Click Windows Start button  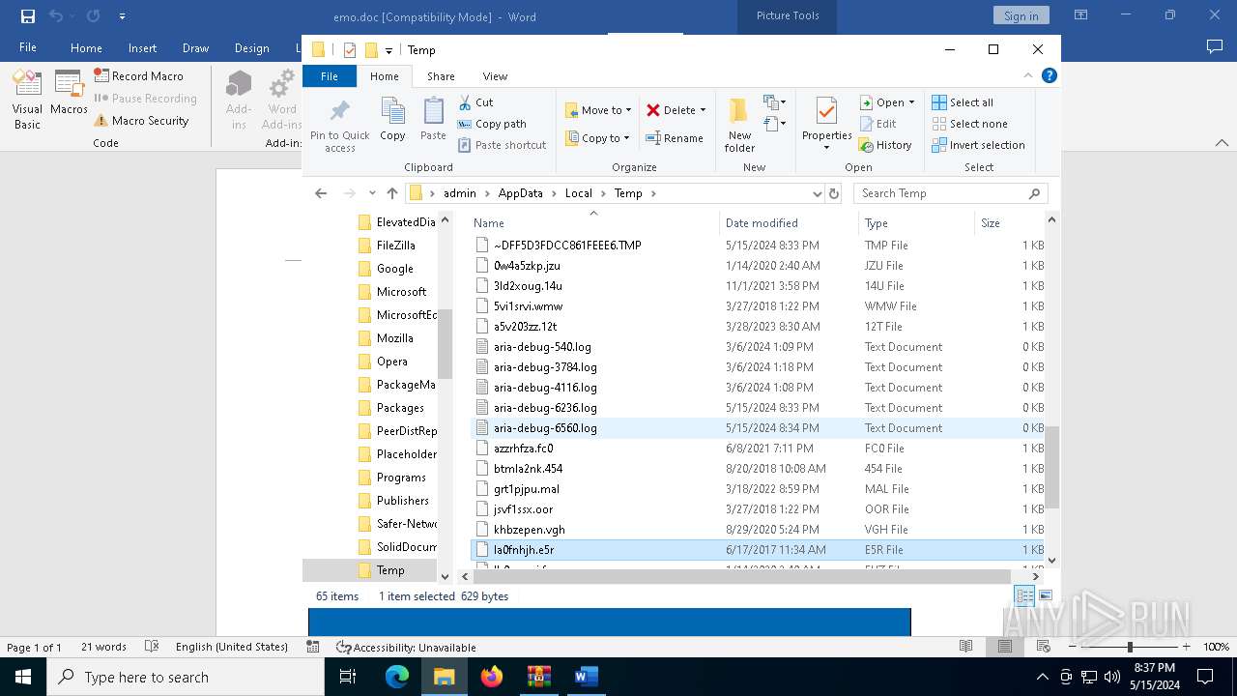pyautogui.click(x=23, y=677)
